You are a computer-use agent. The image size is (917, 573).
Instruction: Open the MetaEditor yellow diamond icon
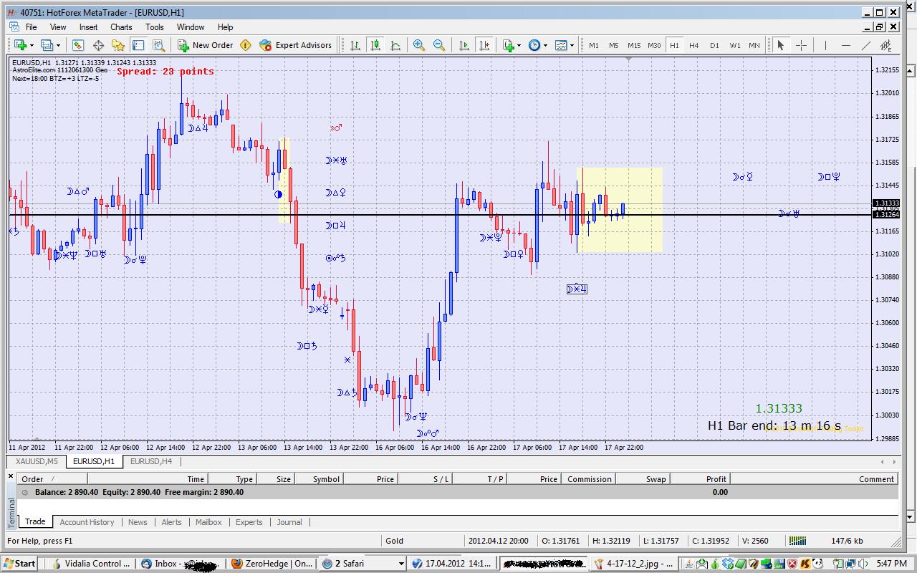tap(246, 45)
